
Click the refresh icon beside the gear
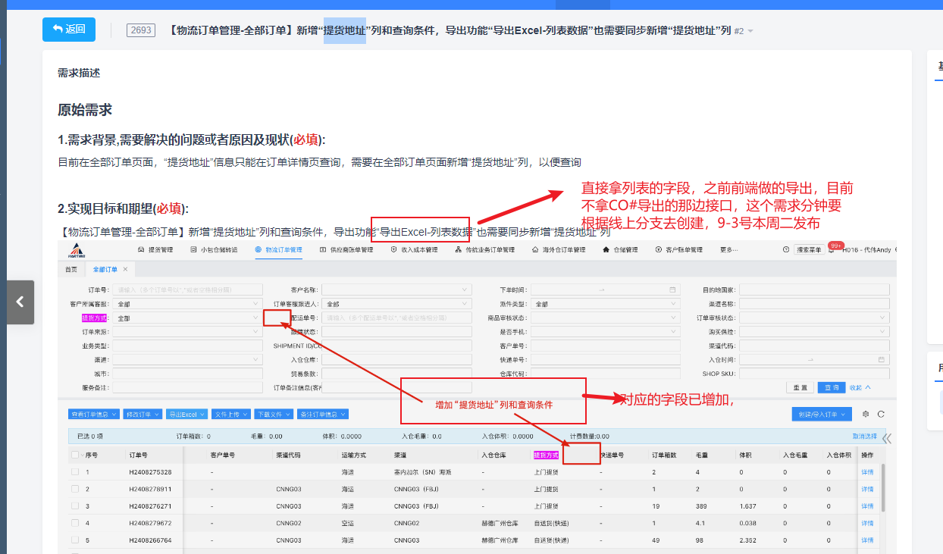click(881, 415)
